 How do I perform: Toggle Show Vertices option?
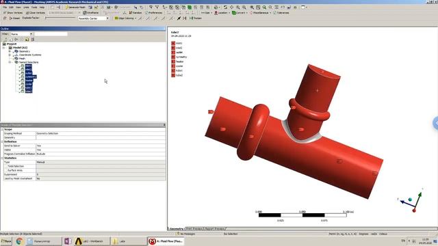pos(13,13)
